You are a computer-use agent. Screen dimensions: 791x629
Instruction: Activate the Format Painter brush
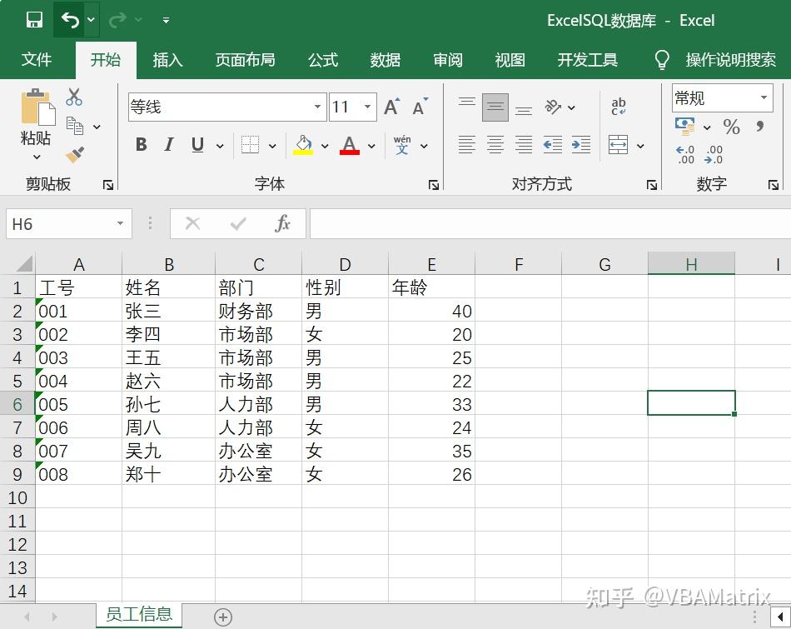pos(75,154)
